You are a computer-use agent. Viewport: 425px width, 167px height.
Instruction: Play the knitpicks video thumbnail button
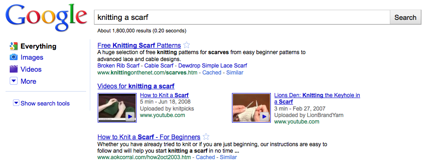point(130,117)
